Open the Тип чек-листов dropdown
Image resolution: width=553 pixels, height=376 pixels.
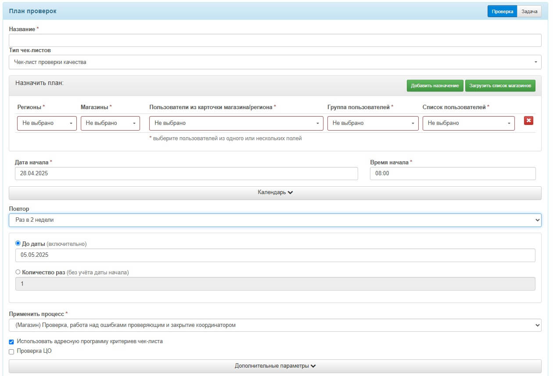(x=275, y=62)
